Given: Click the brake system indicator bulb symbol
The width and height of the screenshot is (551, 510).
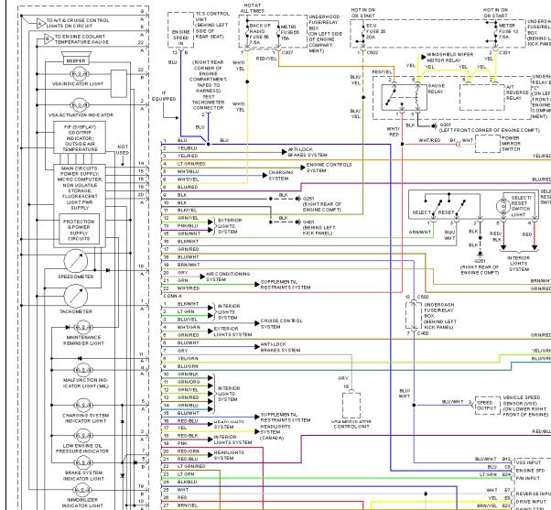Looking at the screenshot, I should click(83, 462).
